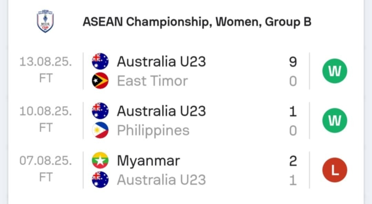Select Australia U23 in the 13.08.25 match
Viewport: 372px width, 204px height.
click(161, 61)
